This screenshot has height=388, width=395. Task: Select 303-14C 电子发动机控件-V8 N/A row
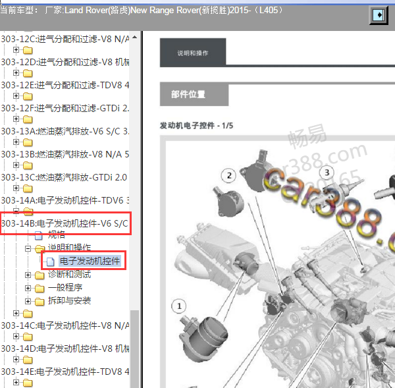click(65, 325)
